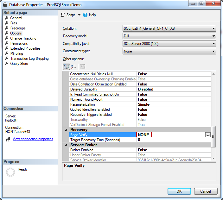This screenshot has width=223, height=200.
Task: Open the Compatibility level combo box
Action: (214, 44)
